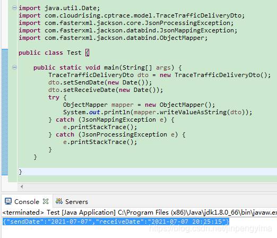The width and height of the screenshot is (277, 238).
Task: Close the Console view tab
Action: click(x=46, y=201)
